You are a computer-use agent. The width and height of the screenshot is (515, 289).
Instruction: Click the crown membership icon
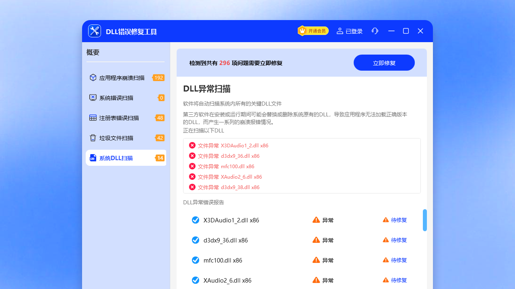302,31
